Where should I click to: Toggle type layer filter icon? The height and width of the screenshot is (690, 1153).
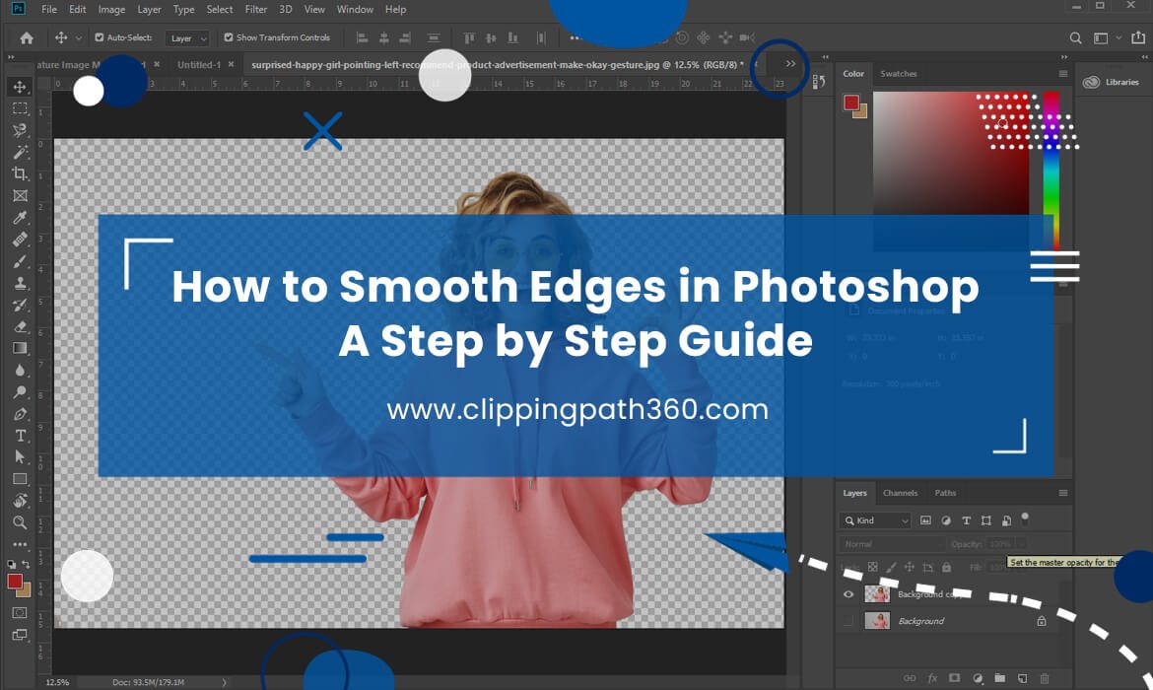tap(966, 520)
